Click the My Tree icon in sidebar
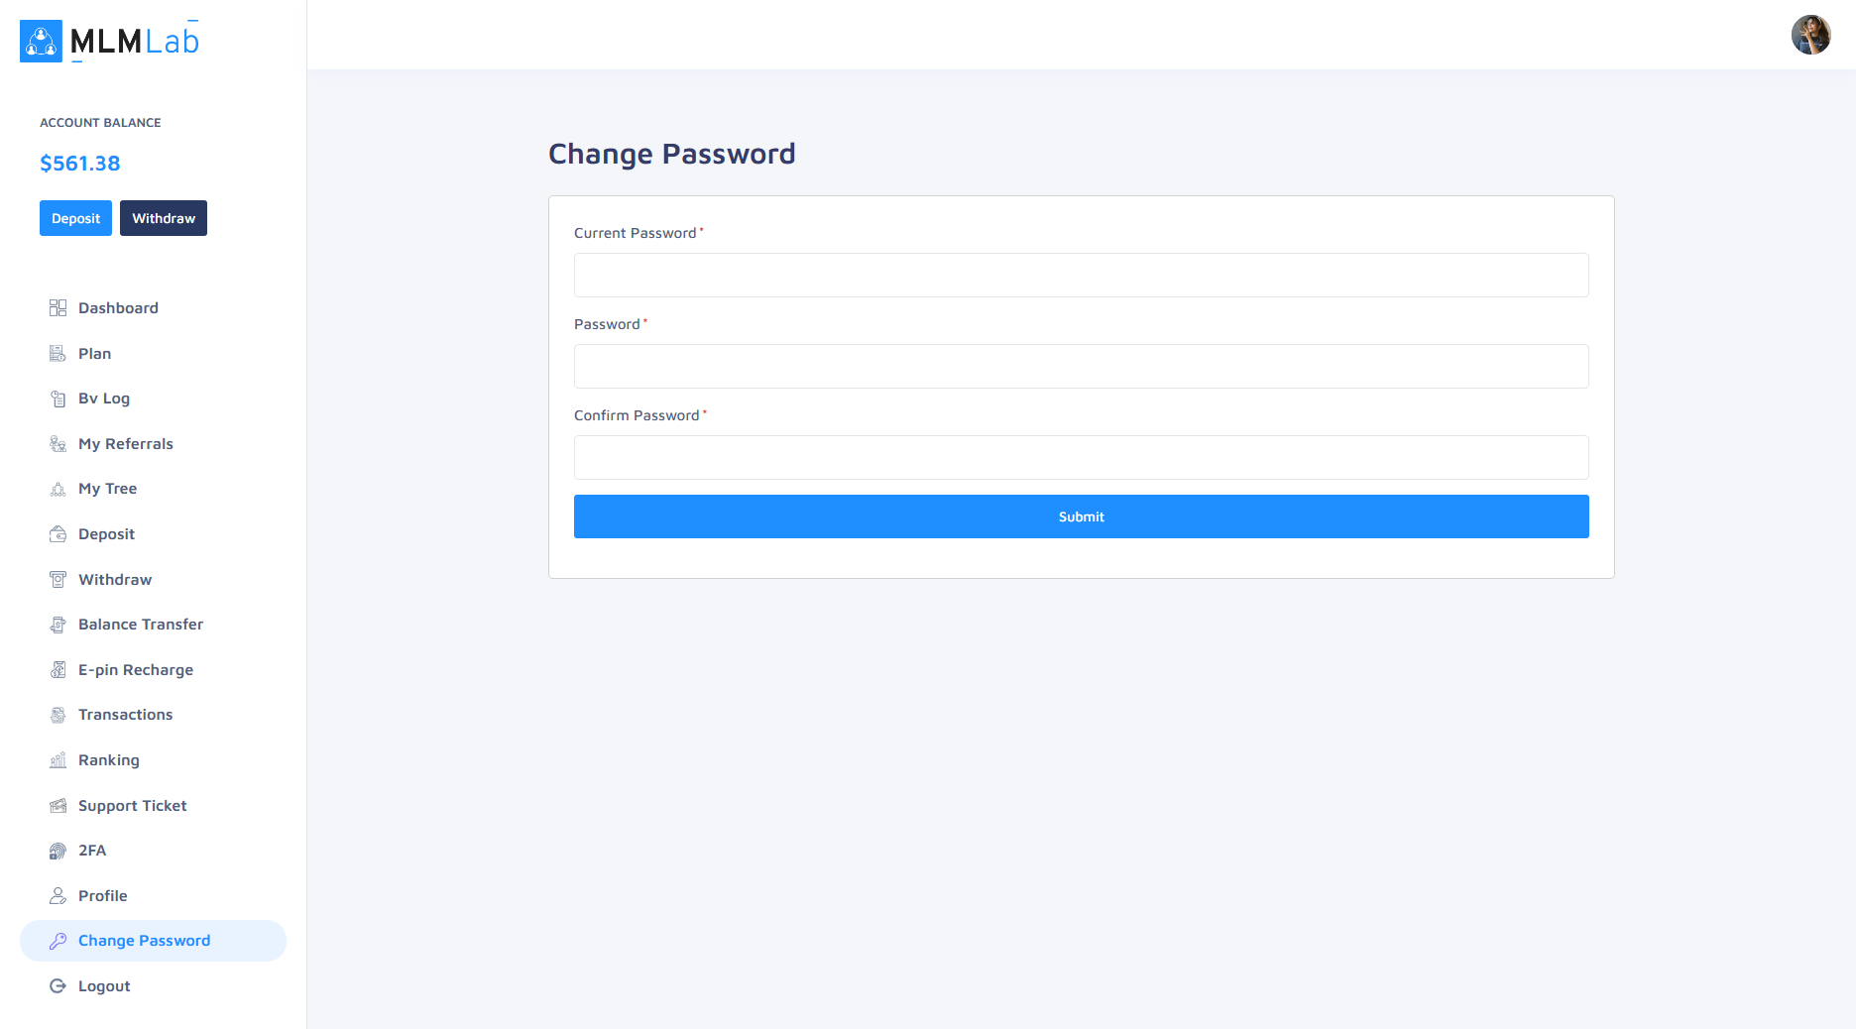 point(58,489)
